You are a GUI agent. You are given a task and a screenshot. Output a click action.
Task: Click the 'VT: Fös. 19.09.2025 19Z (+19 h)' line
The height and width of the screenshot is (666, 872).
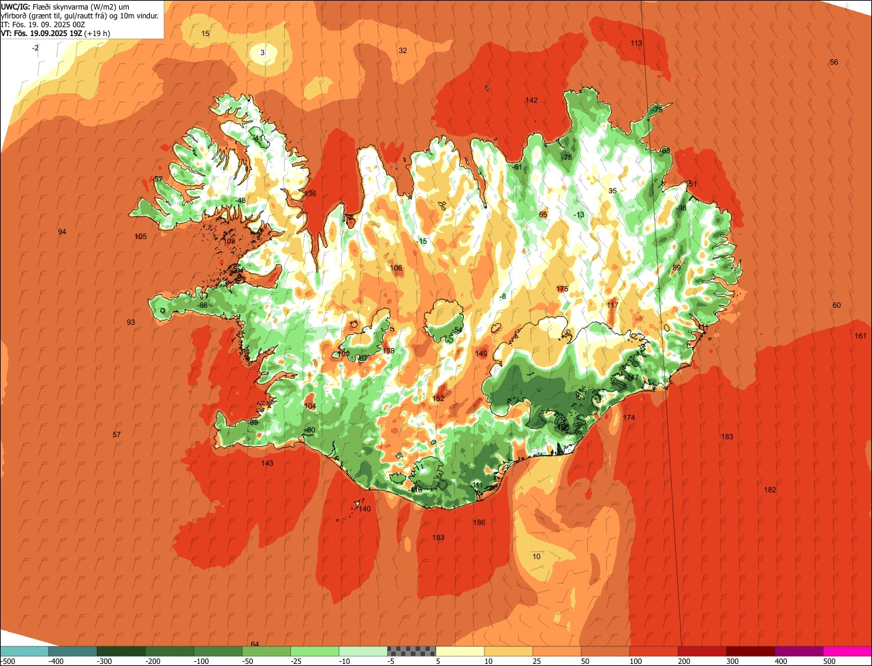coord(56,33)
